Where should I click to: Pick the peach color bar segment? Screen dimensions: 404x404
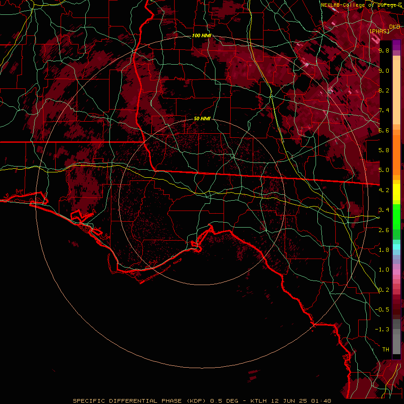pyautogui.click(x=396, y=92)
